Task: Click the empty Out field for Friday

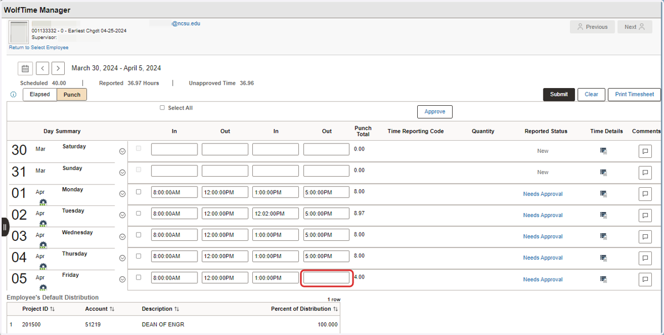Action: pyautogui.click(x=326, y=278)
